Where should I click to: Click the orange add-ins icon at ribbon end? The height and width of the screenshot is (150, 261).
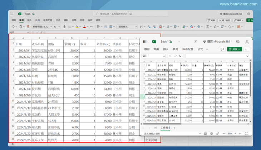pos(238,27)
